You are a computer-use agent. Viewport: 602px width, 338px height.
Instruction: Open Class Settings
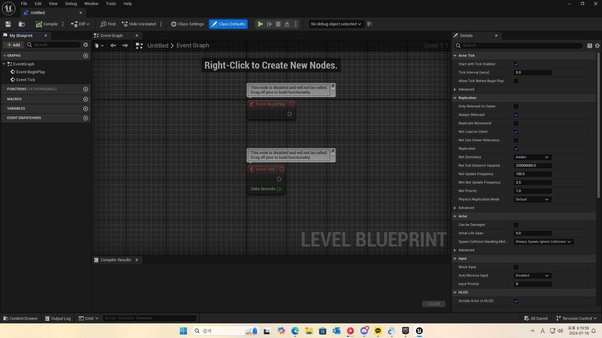click(x=187, y=24)
